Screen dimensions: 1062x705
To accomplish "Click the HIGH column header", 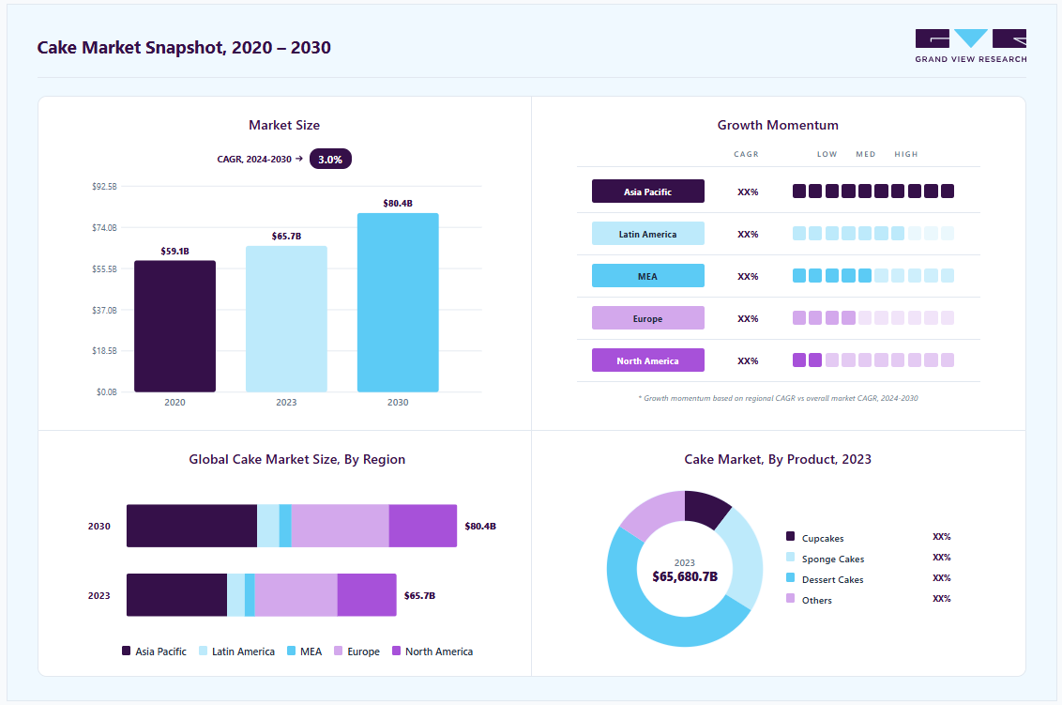I will (x=905, y=154).
